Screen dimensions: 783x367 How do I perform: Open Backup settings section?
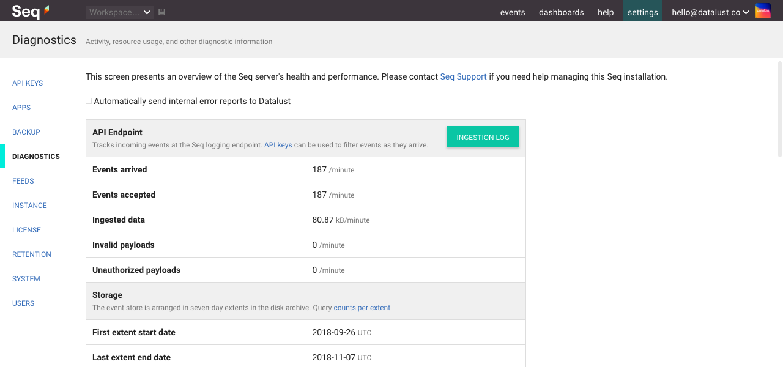[26, 132]
